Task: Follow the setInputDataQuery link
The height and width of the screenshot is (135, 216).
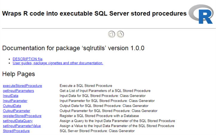Action: [x=18, y=121]
